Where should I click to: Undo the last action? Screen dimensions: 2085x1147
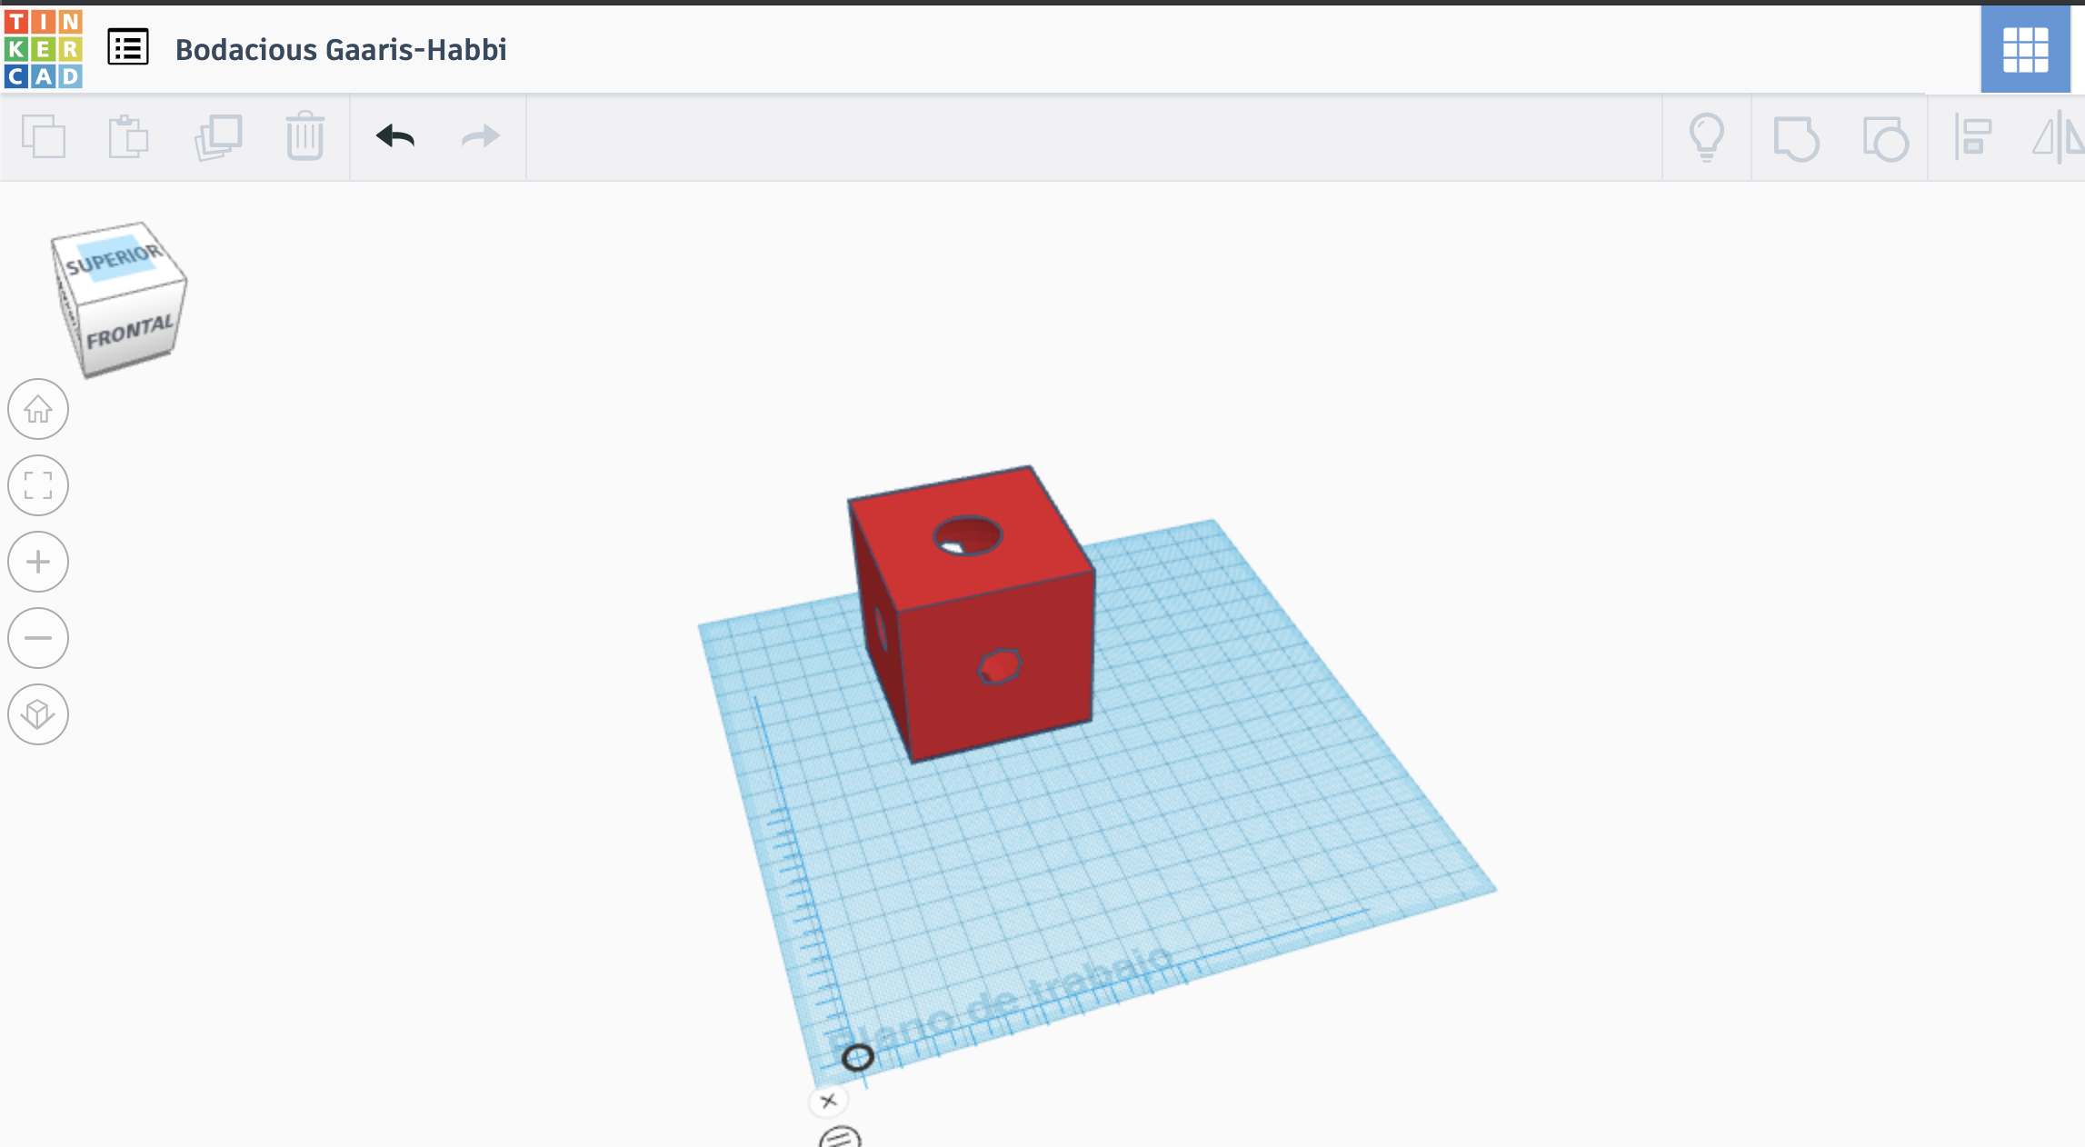[395, 136]
